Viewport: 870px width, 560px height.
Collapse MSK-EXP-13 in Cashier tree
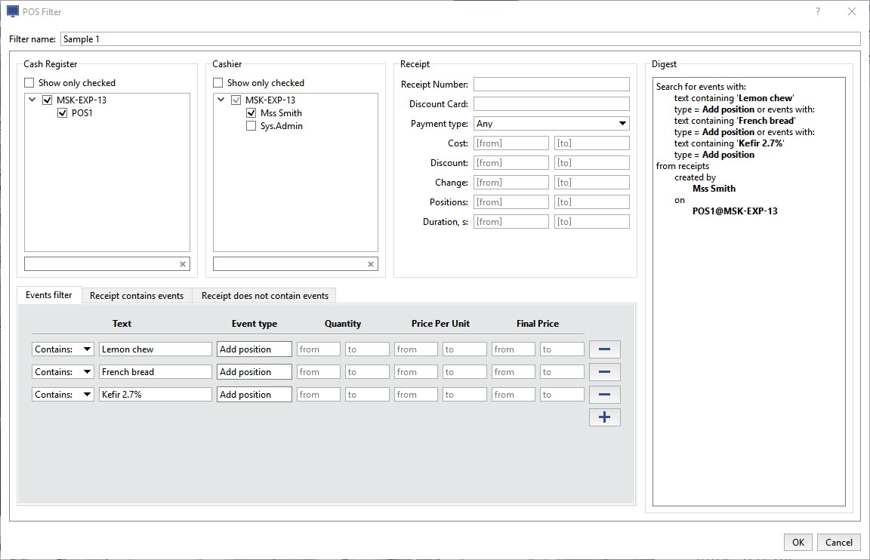click(x=221, y=100)
